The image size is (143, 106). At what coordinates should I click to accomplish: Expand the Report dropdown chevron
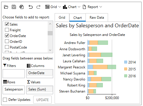[101, 7]
